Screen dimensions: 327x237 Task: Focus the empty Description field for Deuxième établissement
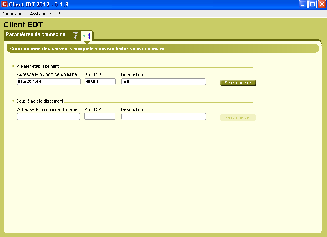(x=163, y=116)
